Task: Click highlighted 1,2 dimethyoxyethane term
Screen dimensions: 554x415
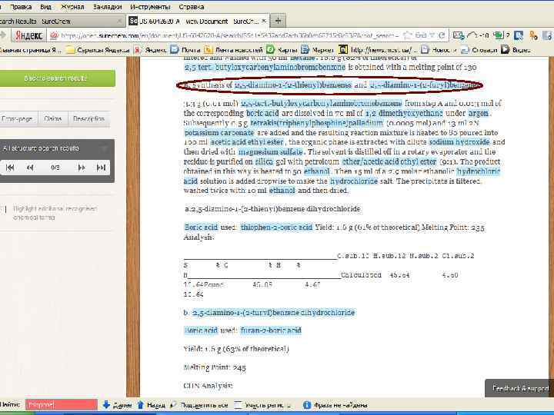Action: pyautogui.click(x=404, y=113)
